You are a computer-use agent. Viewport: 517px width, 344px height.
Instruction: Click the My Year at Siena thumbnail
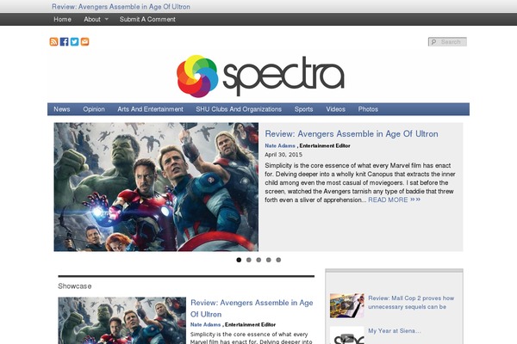point(347,335)
